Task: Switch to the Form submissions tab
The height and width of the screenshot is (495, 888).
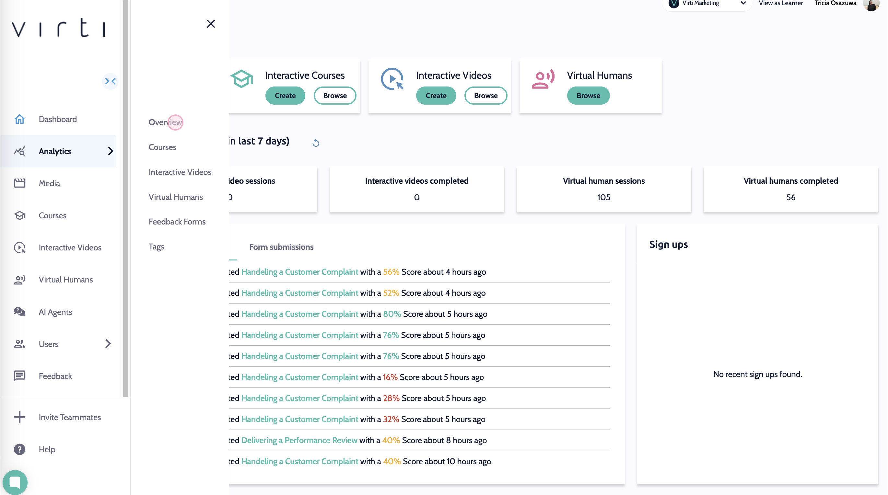Action: 281,247
